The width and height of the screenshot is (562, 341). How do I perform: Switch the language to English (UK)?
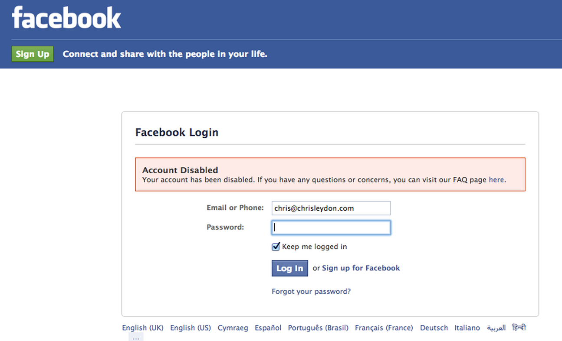[x=142, y=328]
